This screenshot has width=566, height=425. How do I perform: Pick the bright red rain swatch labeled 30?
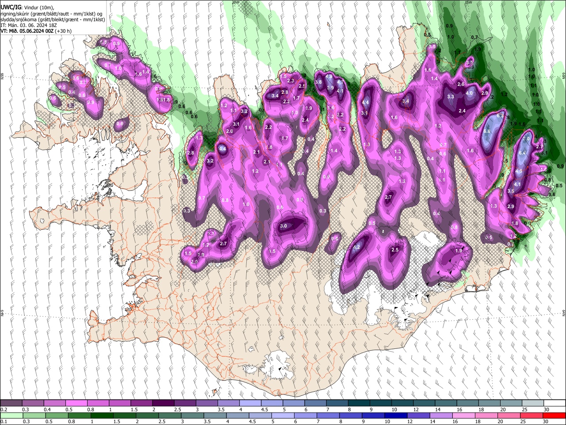554,415
